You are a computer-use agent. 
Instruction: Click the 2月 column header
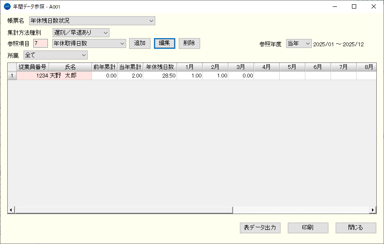click(215, 67)
